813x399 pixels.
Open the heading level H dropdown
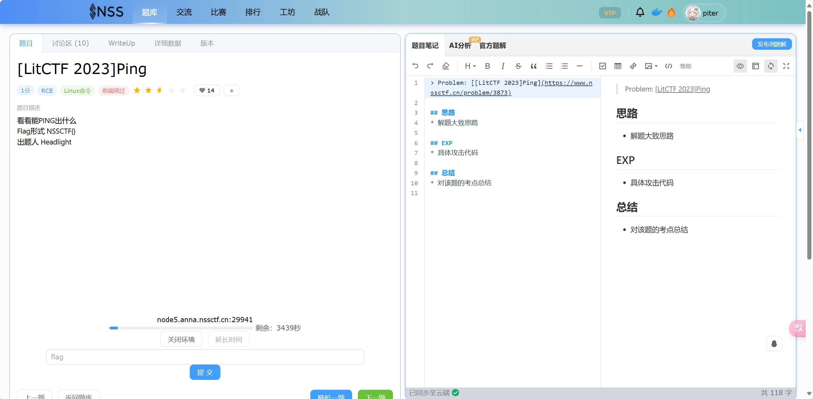[x=470, y=66]
